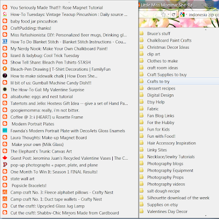Click Blogger icon beside 'lizard & ladybug' bookmark
This screenshot has width=219, height=219.
5,55
